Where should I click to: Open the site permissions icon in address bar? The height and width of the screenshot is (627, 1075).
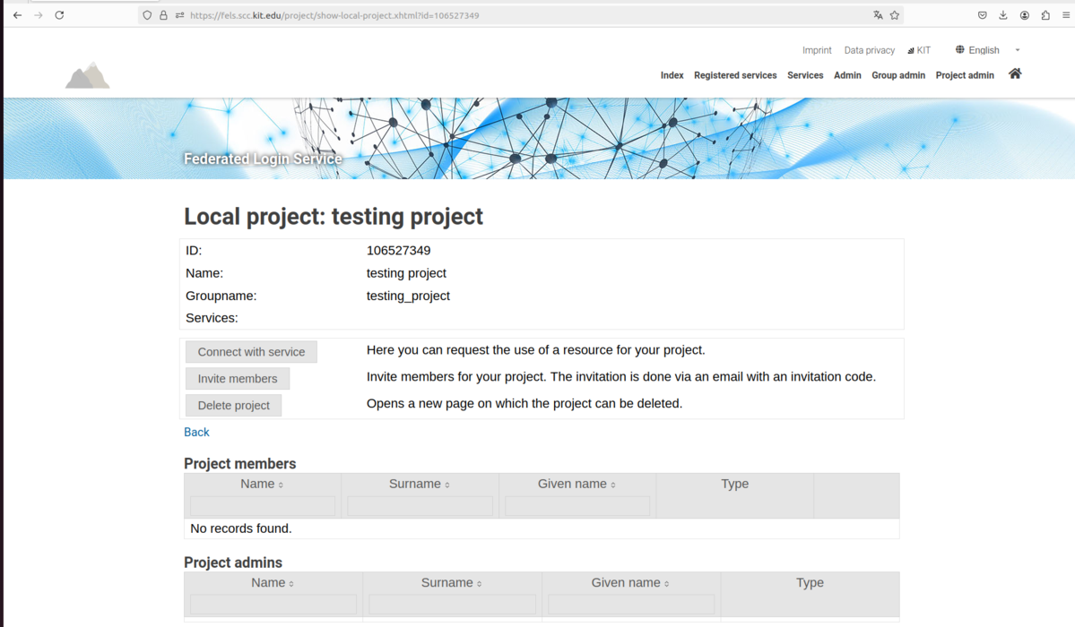pyautogui.click(x=179, y=15)
